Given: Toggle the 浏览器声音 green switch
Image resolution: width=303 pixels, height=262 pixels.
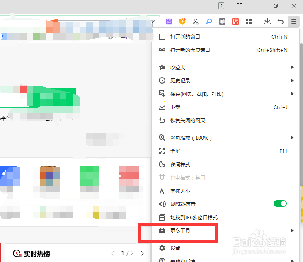Looking at the screenshot, I should (280, 204).
